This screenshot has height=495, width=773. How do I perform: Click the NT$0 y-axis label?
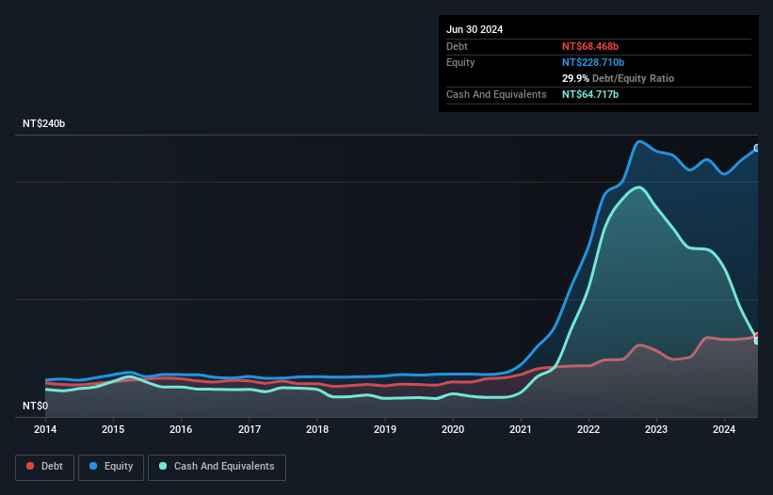[36, 406]
